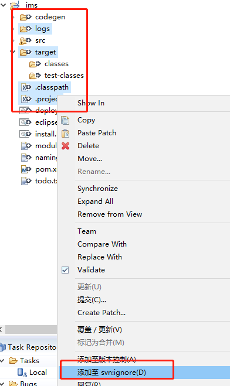Select the src folder label
230x386 pixels.
(40, 40)
